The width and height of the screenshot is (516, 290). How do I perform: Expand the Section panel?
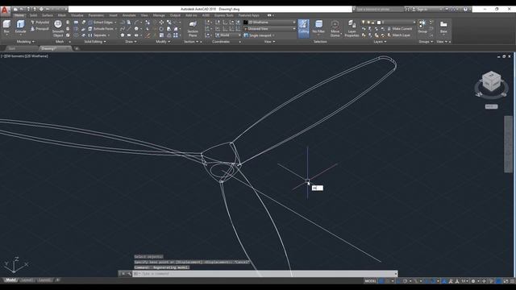pyautogui.click(x=191, y=42)
